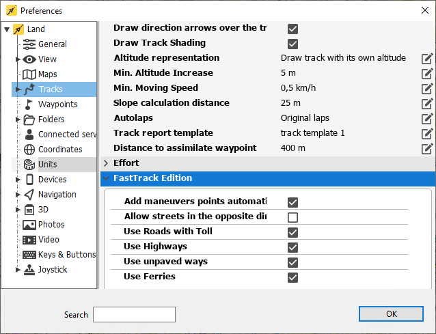This screenshot has width=436, height=334.
Task: Edit the Autolaps setting
Action: pyautogui.click(x=427, y=118)
